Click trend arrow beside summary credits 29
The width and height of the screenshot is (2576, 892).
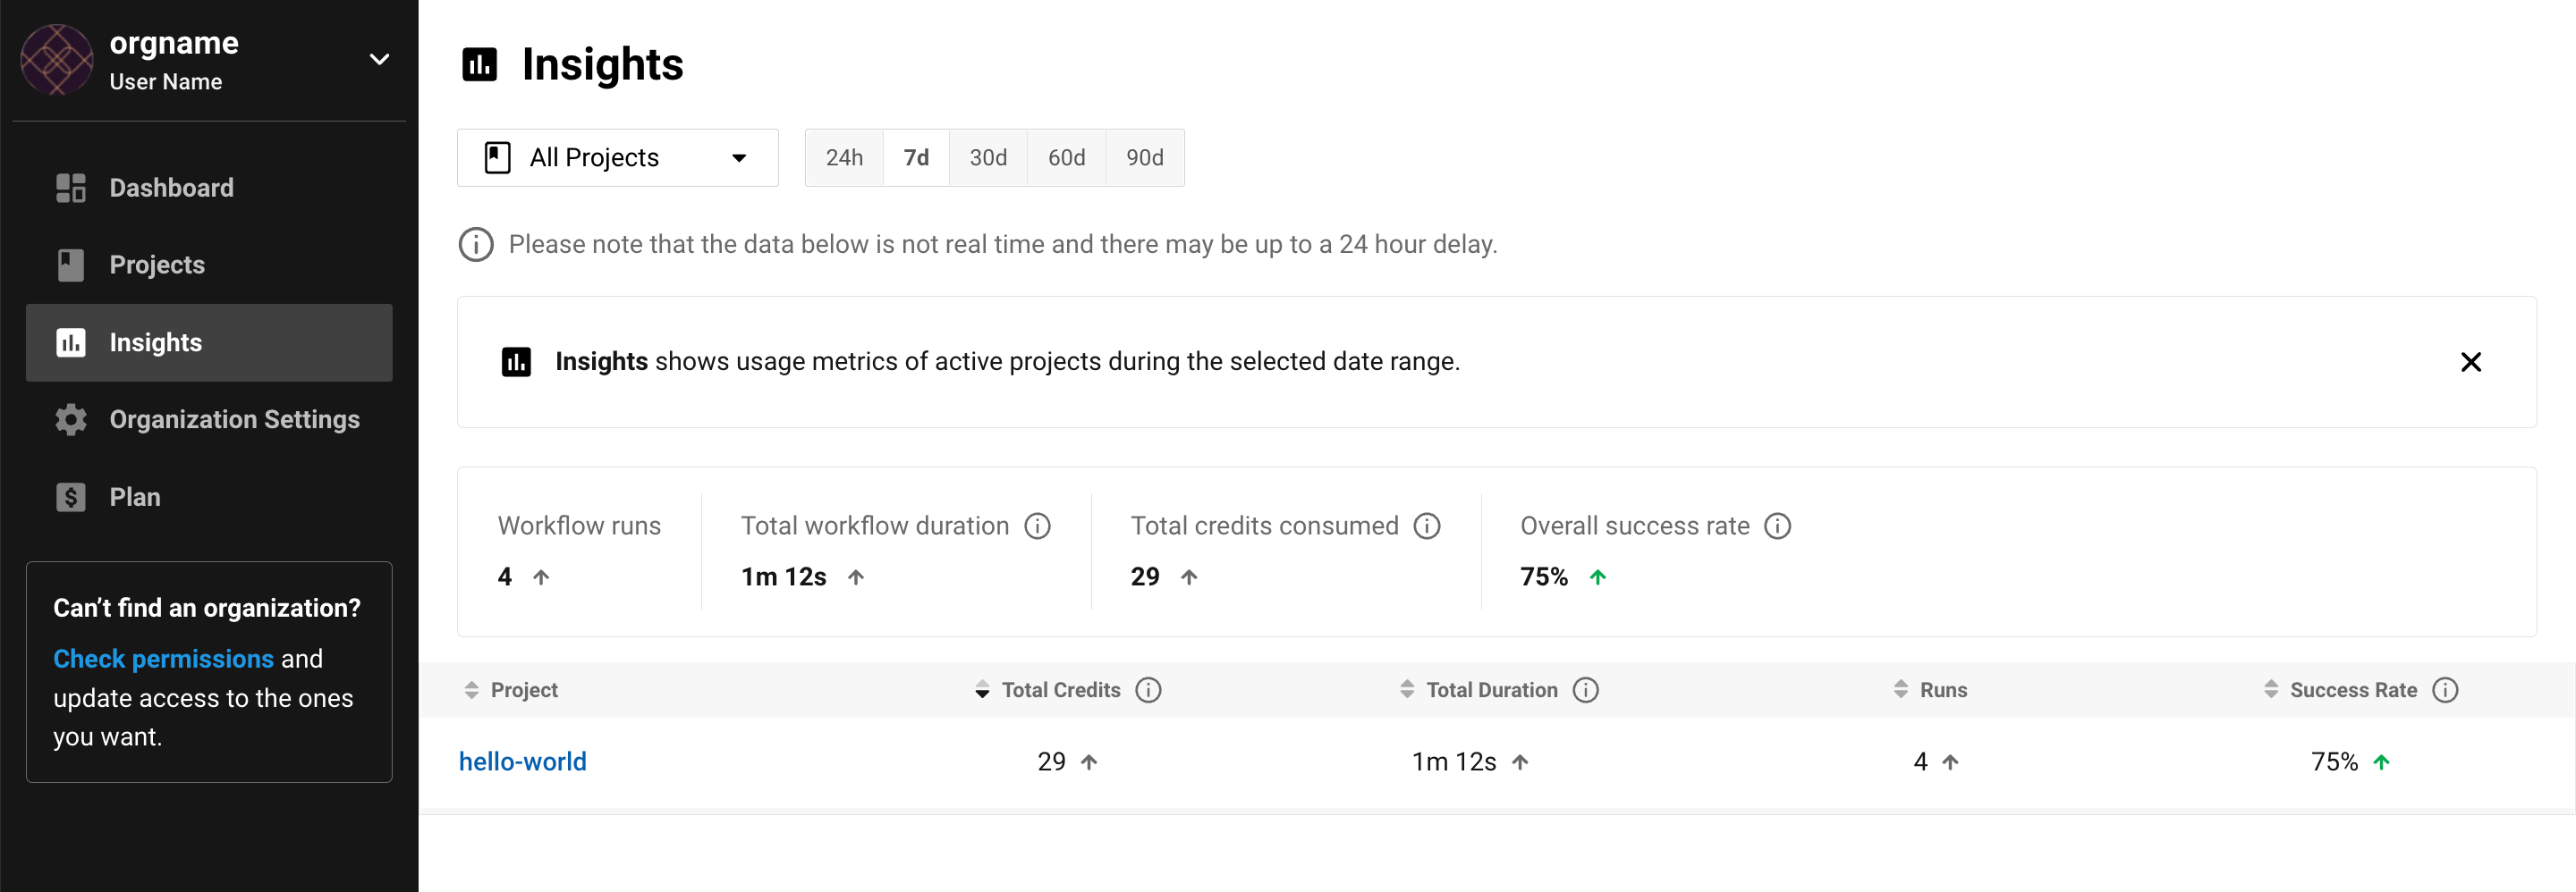click(x=1188, y=577)
